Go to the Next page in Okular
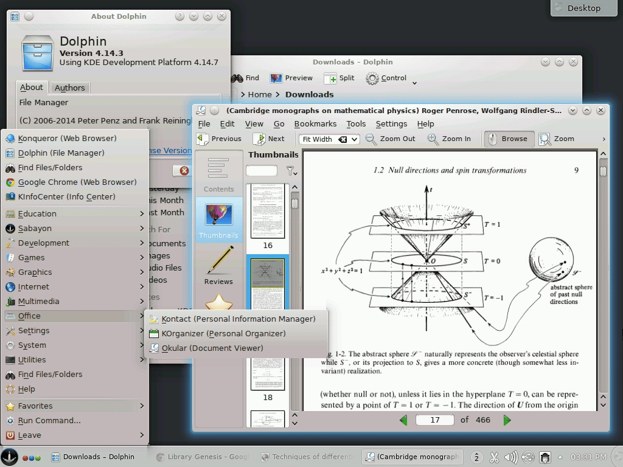This screenshot has height=467, width=623. [269, 139]
